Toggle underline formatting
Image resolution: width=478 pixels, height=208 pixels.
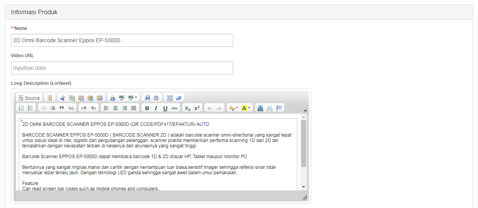[x=165, y=108]
